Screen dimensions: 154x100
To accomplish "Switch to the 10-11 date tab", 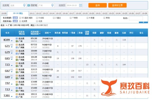I will coord(32,13).
